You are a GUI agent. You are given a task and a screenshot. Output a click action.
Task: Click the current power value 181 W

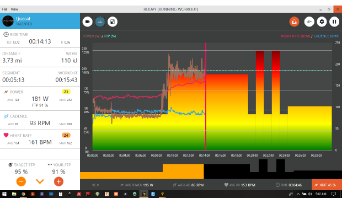[40, 99]
